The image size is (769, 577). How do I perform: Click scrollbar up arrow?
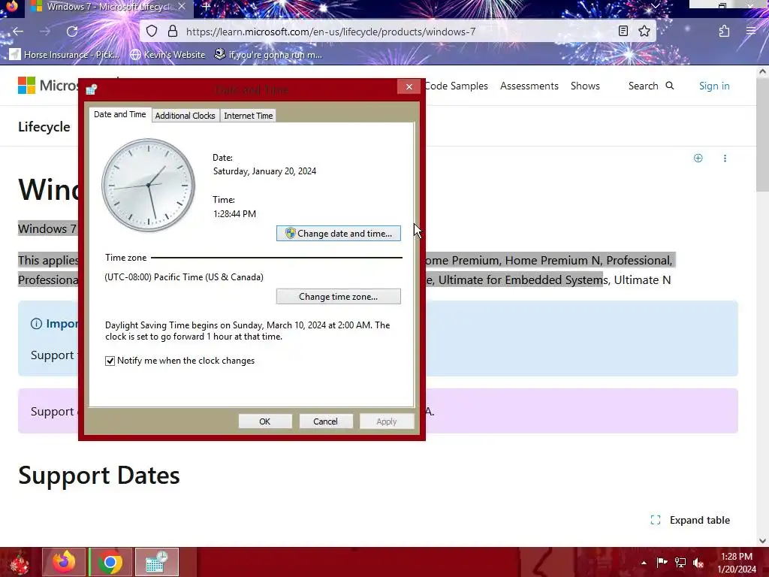coord(762,71)
